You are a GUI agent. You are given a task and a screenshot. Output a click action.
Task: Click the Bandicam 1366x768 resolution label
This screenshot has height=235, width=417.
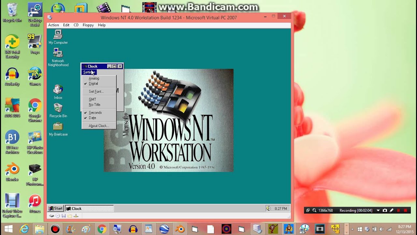pyautogui.click(x=325, y=211)
